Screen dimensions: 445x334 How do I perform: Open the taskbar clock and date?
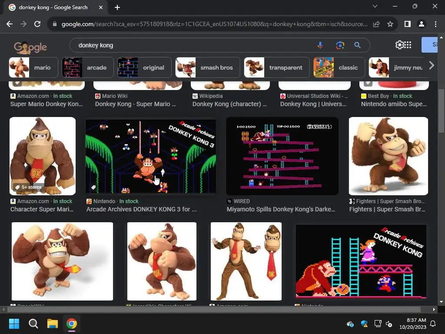pos(413,324)
